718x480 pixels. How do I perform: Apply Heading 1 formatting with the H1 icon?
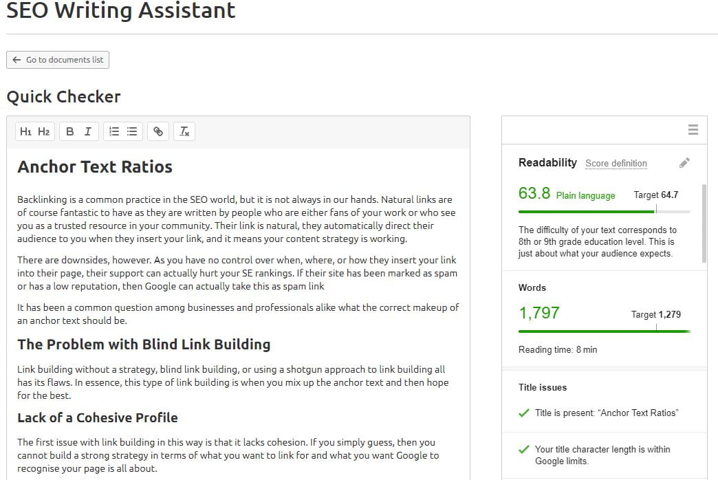26,131
